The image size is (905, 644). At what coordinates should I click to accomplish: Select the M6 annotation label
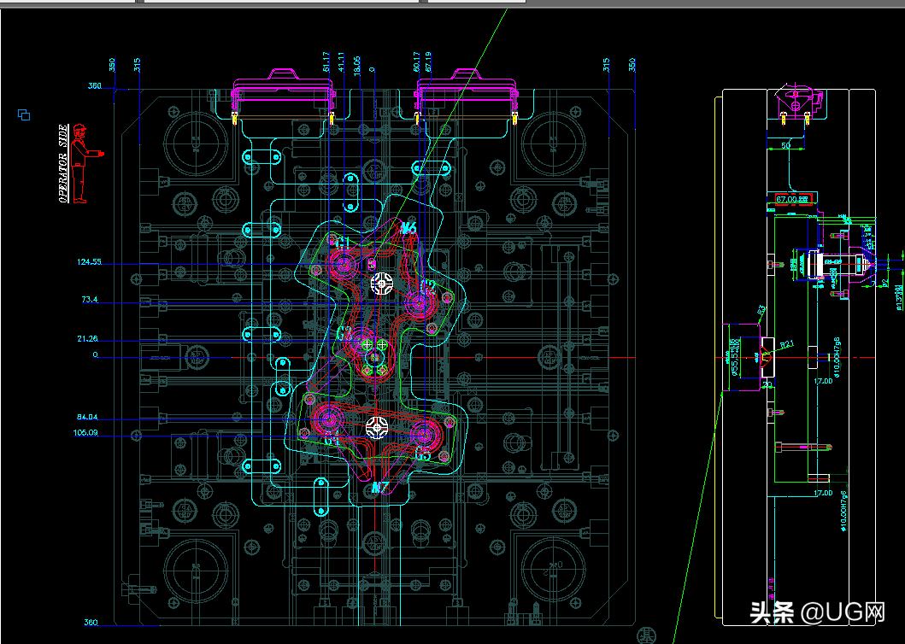coord(408,228)
